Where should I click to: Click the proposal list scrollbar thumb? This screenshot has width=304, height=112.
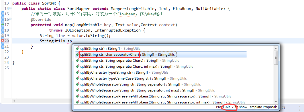pyautogui.click(x=276, y=57)
